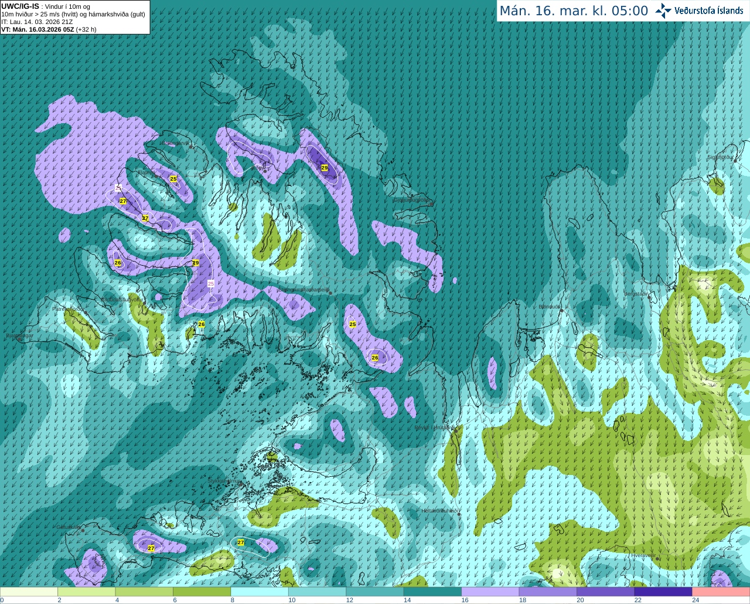Viewport: 750px width, 604px height.
Task: Pick the pink legend swatch above 24 m/s
Action: coord(721,592)
